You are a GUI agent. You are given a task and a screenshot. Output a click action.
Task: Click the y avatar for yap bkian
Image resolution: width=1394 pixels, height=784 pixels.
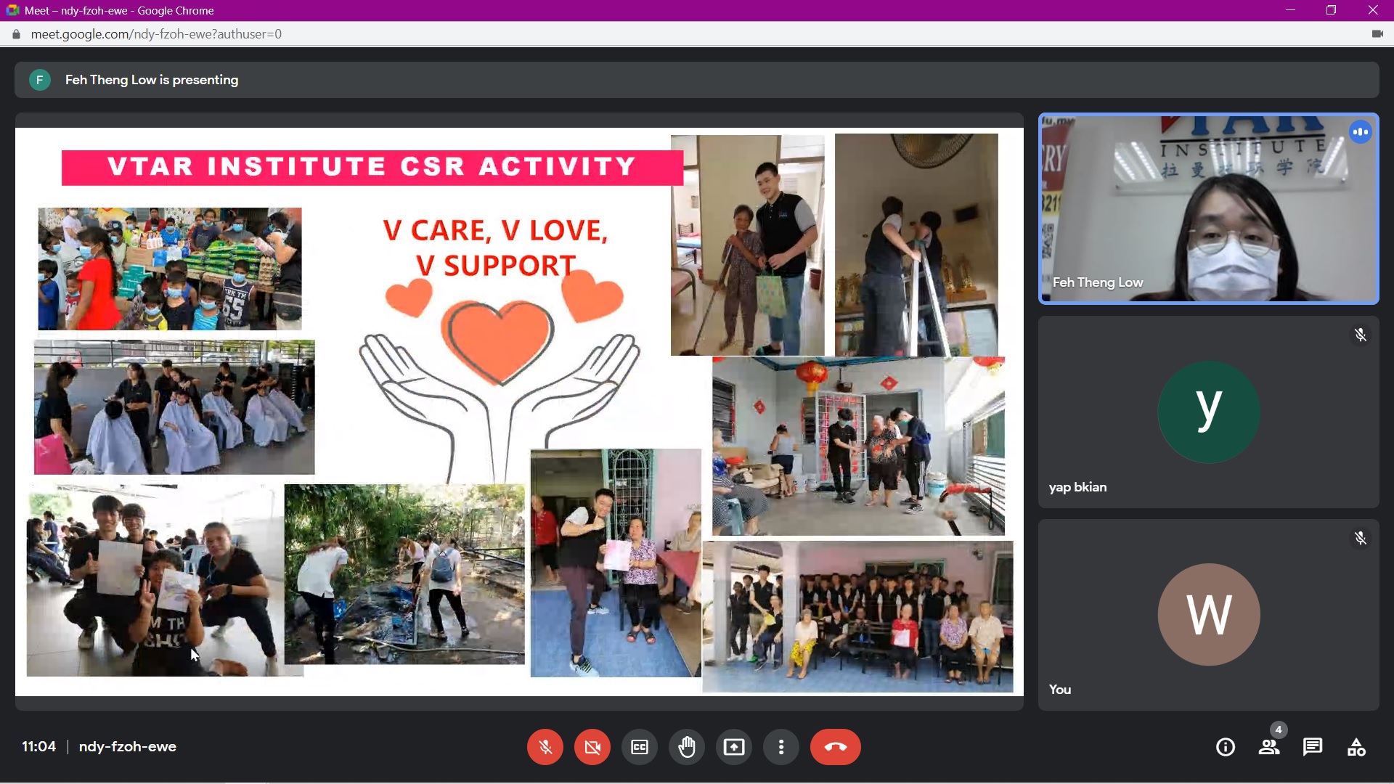click(1209, 412)
